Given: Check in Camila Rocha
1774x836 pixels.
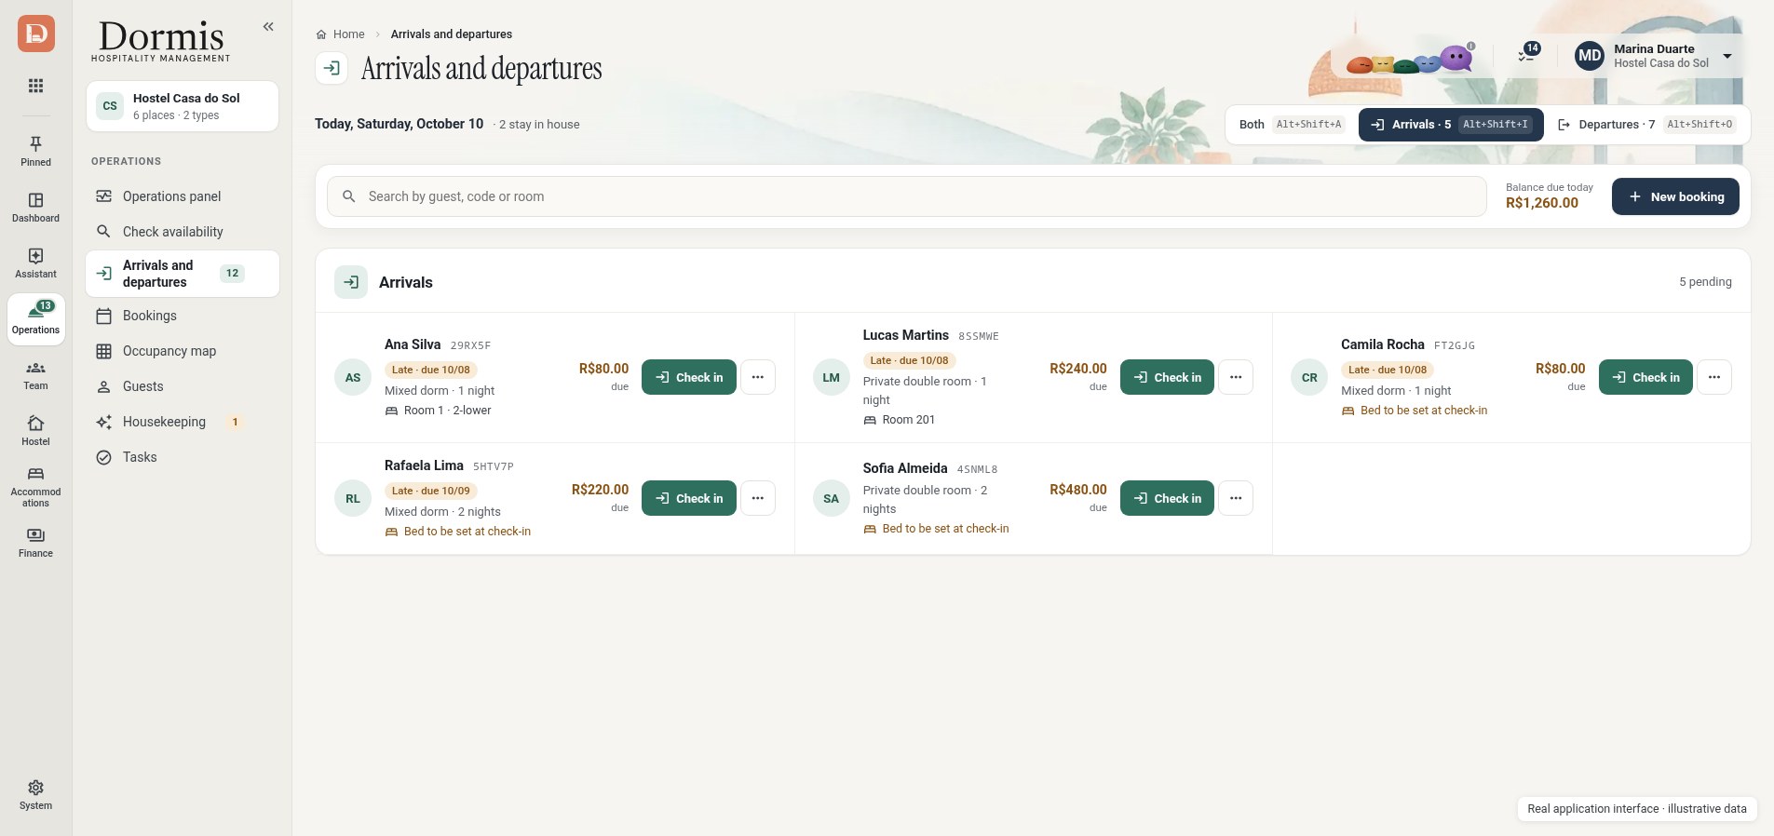Looking at the screenshot, I should pos(1645,377).
